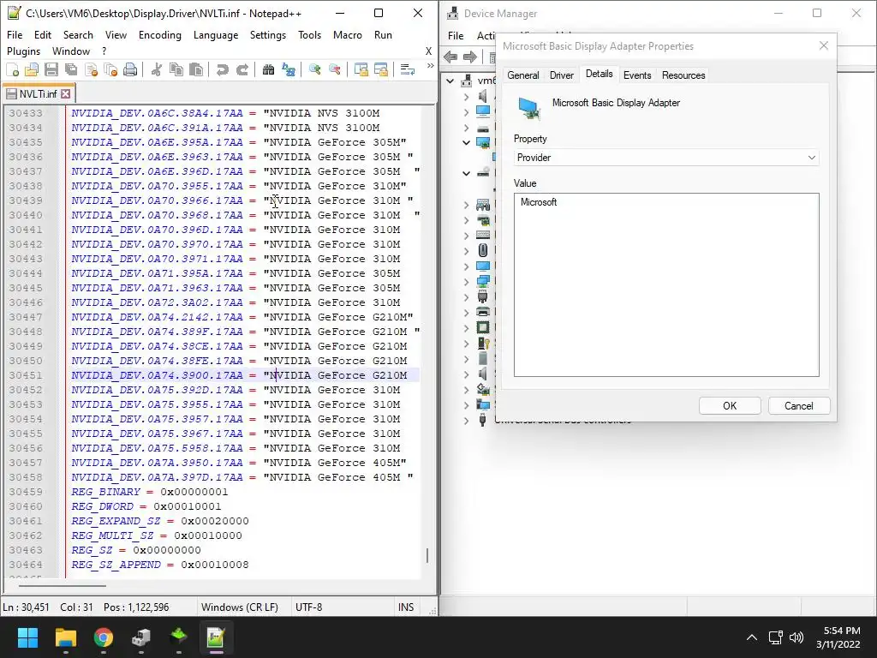Select the NVLTi.inf document tab
The width and height of the screenshot is (877, 658).
pyautogui.click(x=38, y=93)
